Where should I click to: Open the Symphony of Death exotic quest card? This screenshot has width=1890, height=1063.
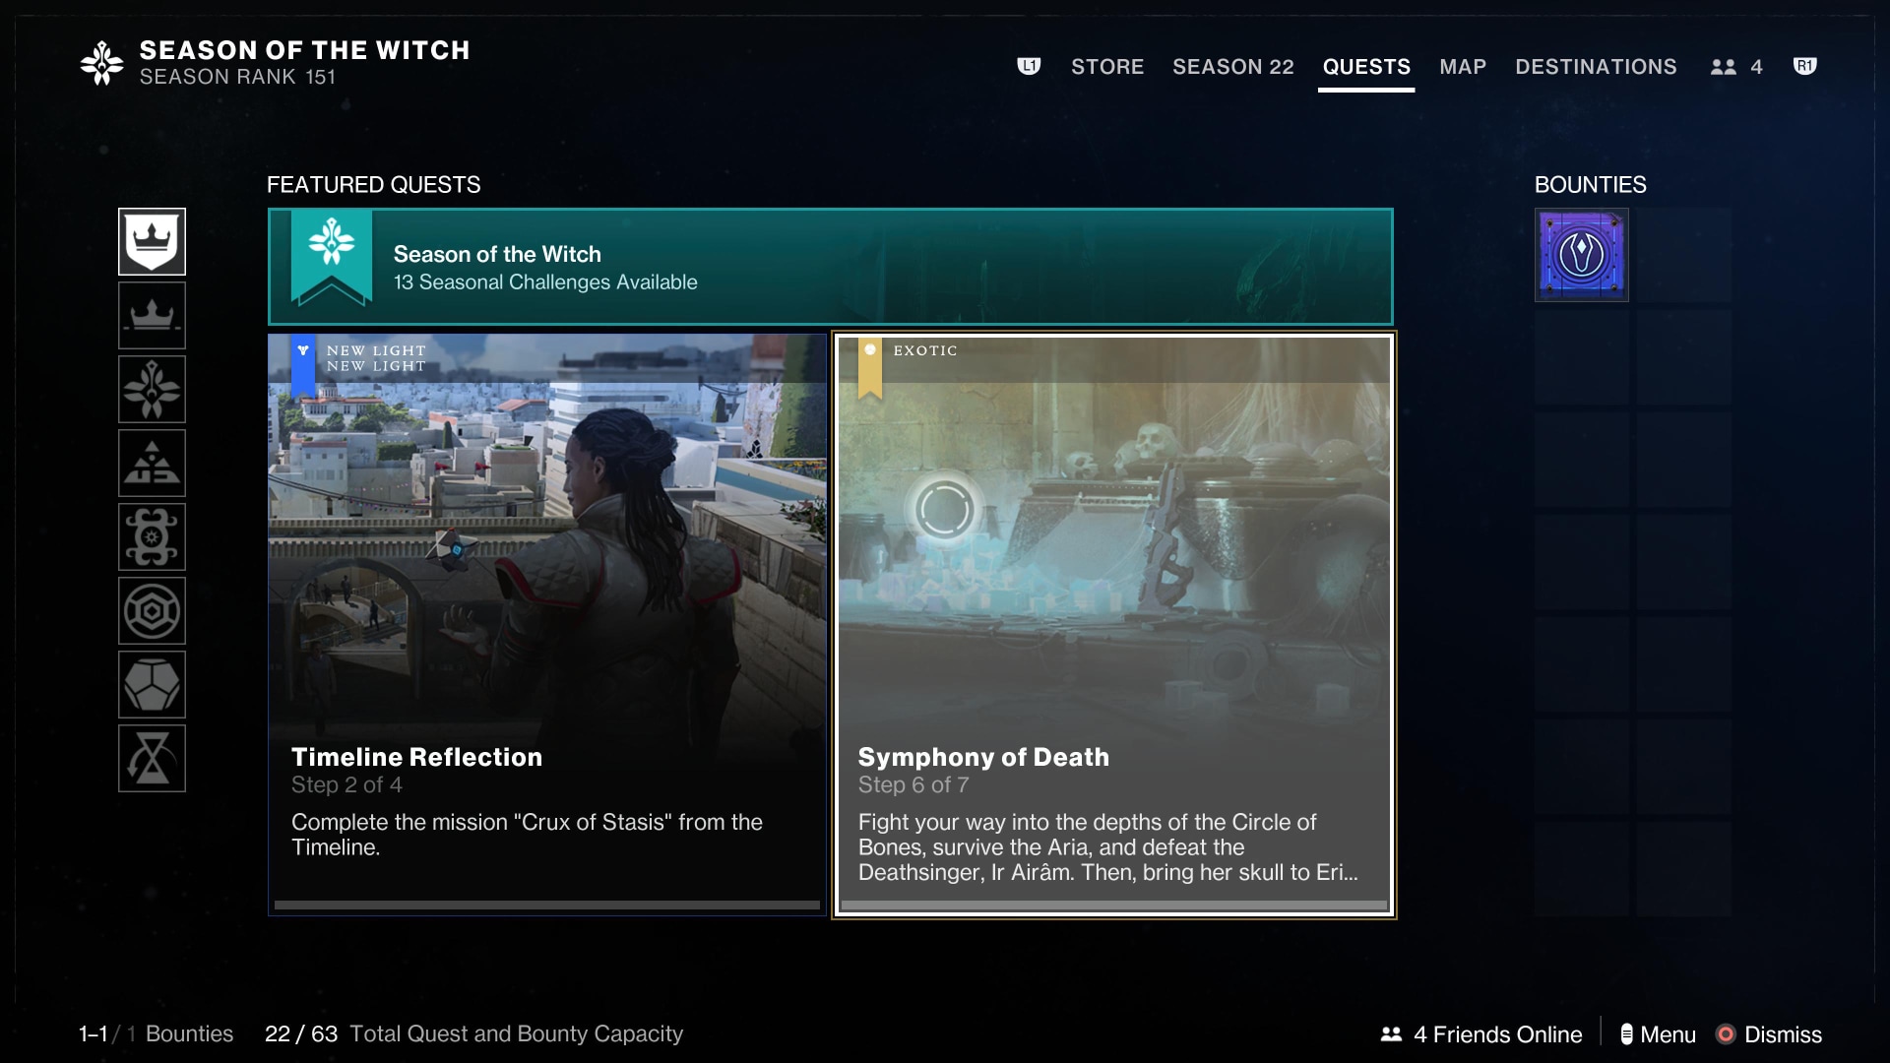point(1114,625)
